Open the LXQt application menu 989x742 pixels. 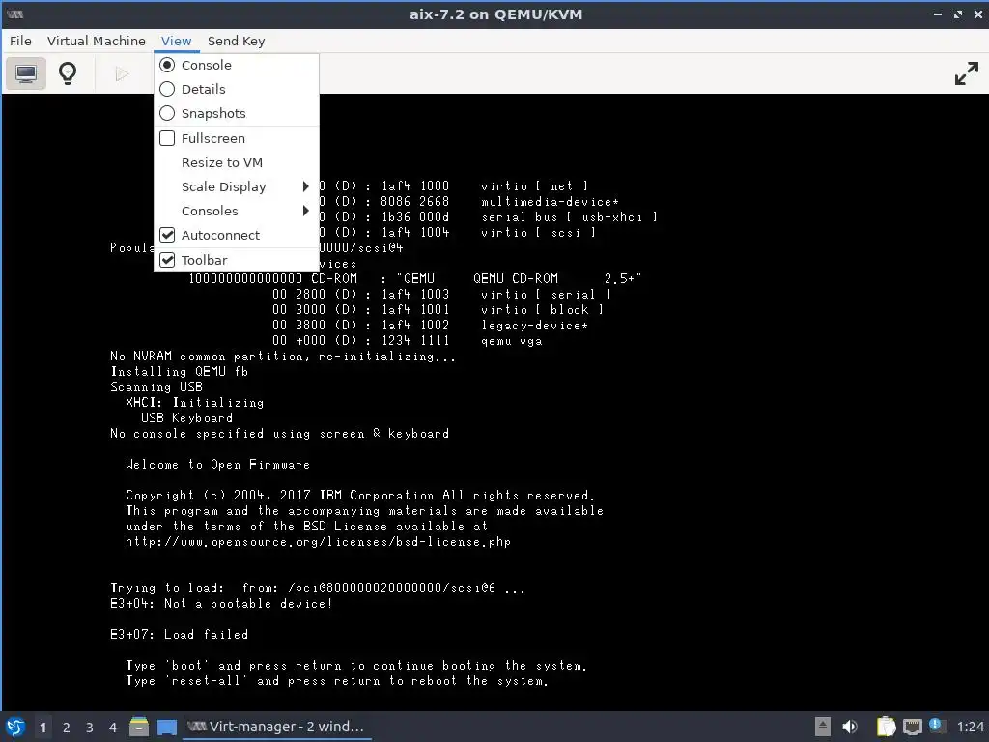click(15, 727)
